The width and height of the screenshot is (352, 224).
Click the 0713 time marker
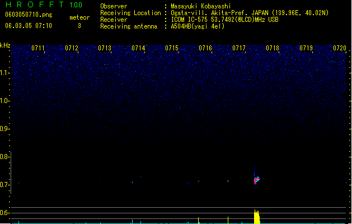click(x=105, y=48)
